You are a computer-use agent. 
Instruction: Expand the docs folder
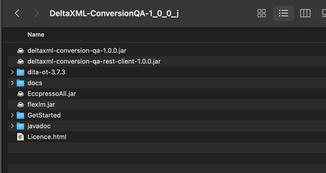12,83
